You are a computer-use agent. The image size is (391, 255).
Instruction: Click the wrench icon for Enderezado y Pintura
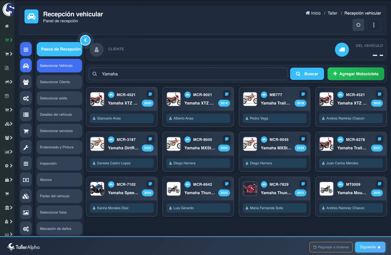pyautogui.click(x=26, y=147)
